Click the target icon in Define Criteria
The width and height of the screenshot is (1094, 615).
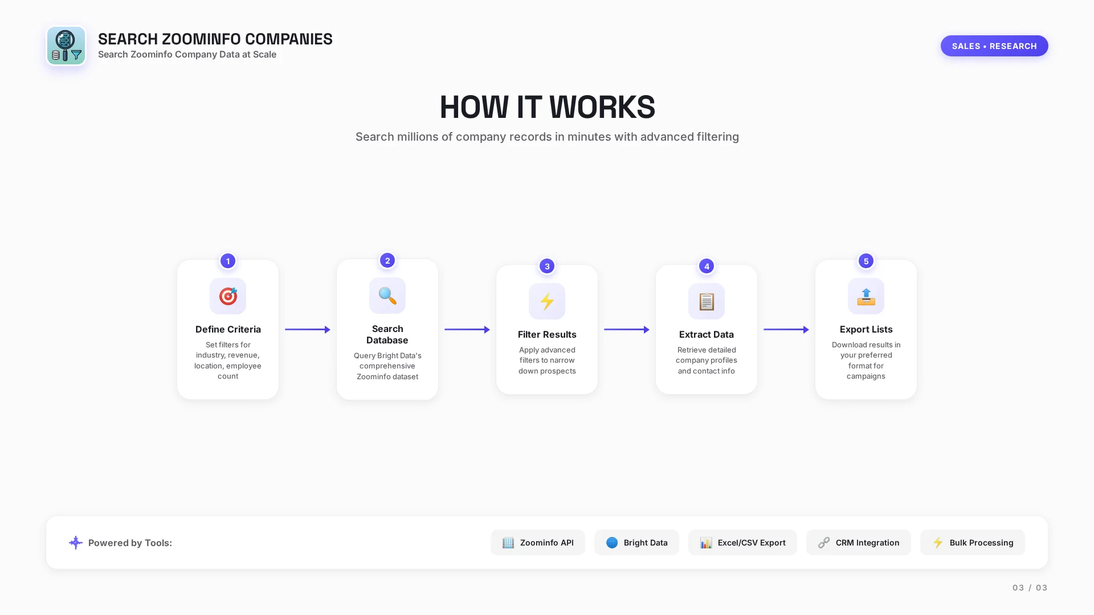coord(228,296)
